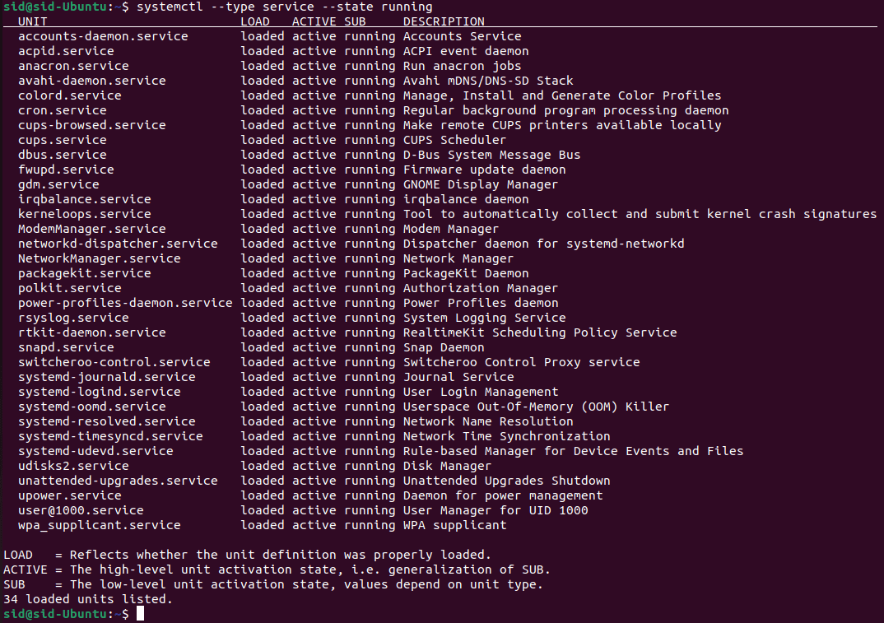Click the DESCRIPTION column header

tap(444, 21)
